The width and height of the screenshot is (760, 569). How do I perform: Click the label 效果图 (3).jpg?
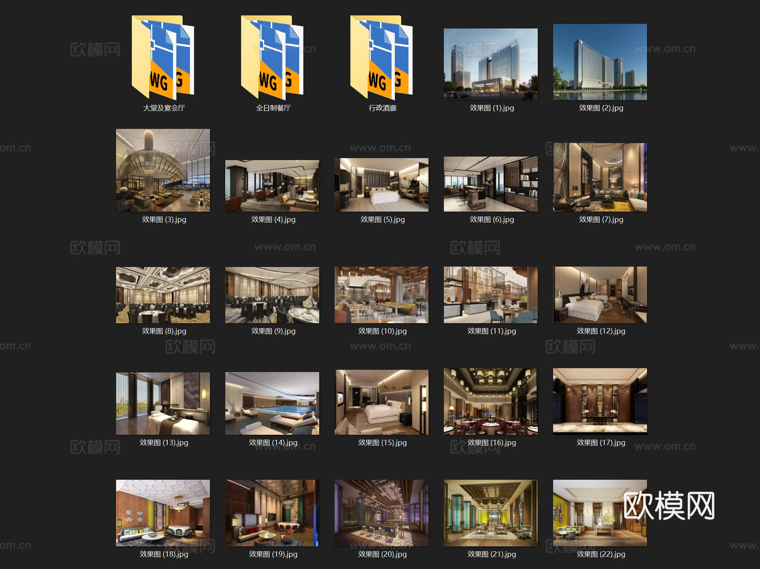[164, 220]
